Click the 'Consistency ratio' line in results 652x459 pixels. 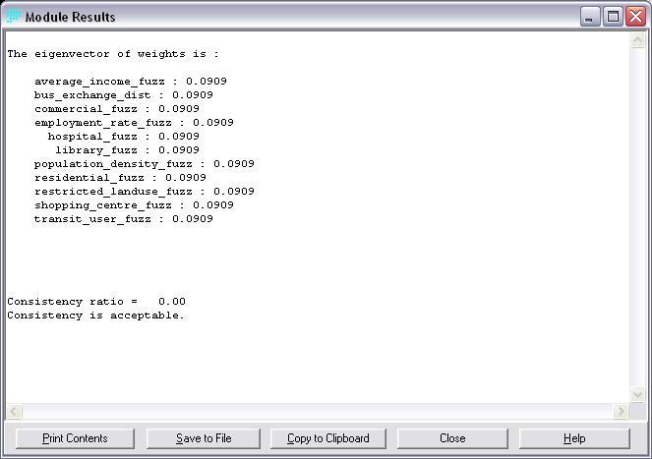coord(96,302)
